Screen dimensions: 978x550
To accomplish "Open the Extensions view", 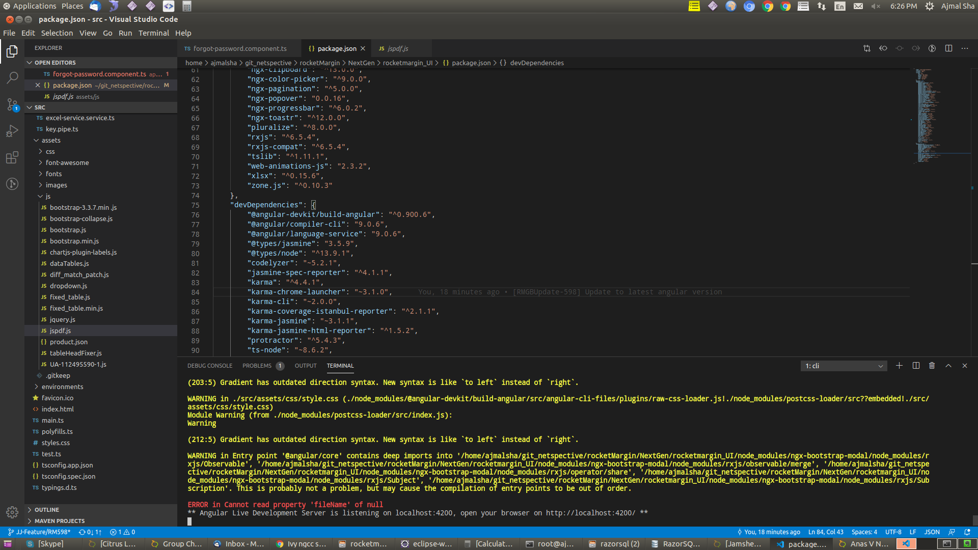I will [x=12, y=157].
